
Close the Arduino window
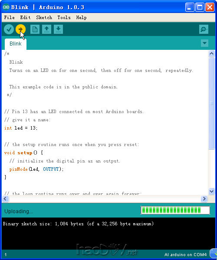click(210, 7)
